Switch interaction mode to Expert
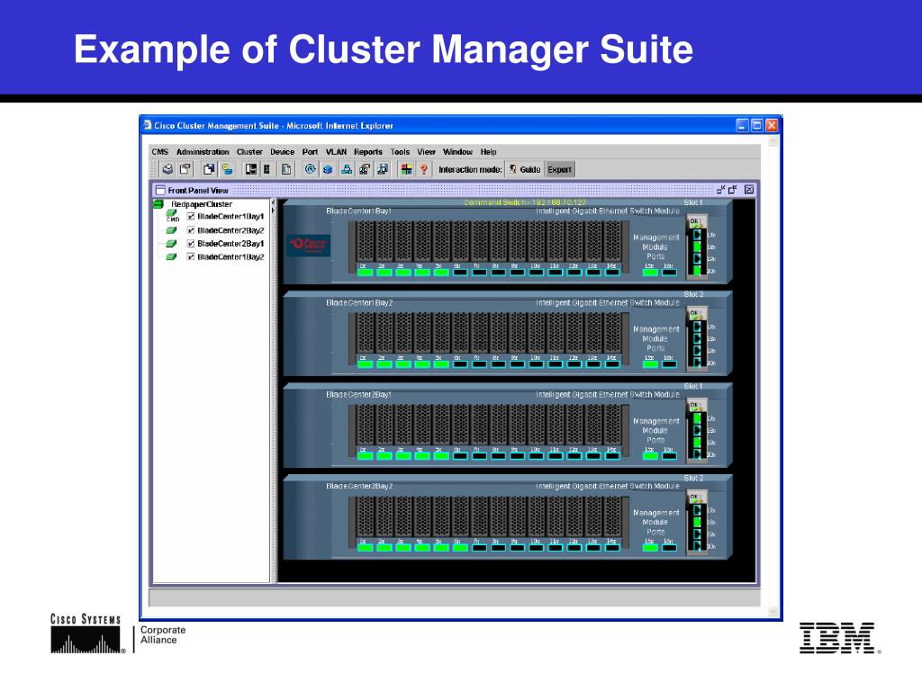Viewport: 922px width, 691px height. point(560,169)
